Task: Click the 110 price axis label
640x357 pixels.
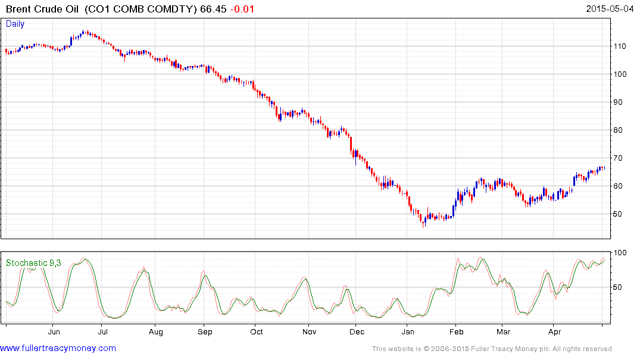Action: click(x=620, y=46)
